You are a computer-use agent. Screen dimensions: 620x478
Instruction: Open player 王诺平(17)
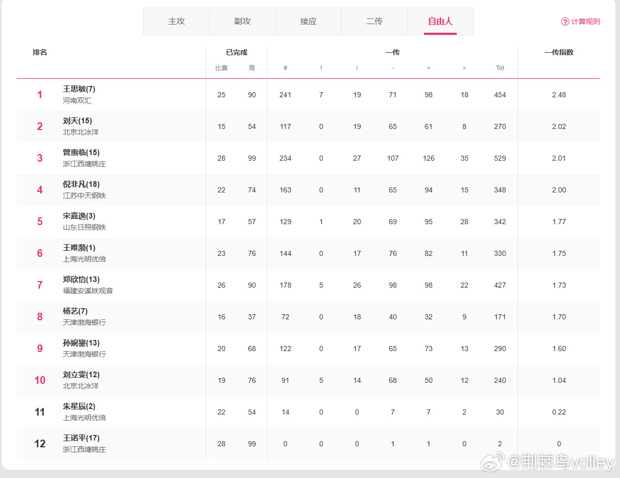coord(81,438)
